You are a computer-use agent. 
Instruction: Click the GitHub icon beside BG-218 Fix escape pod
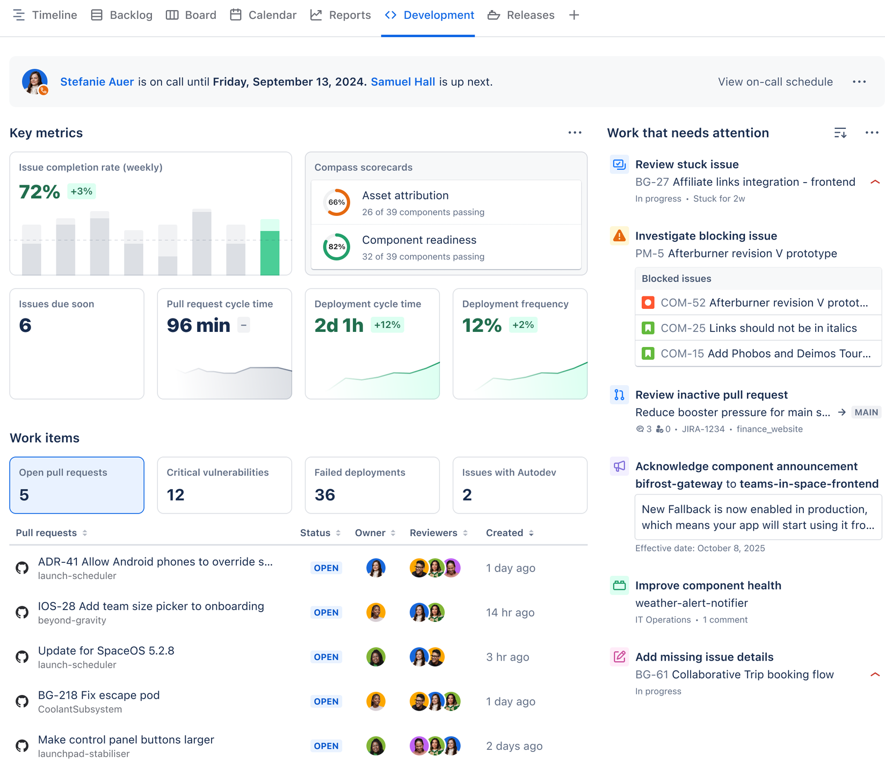click(x=22, y=701)
